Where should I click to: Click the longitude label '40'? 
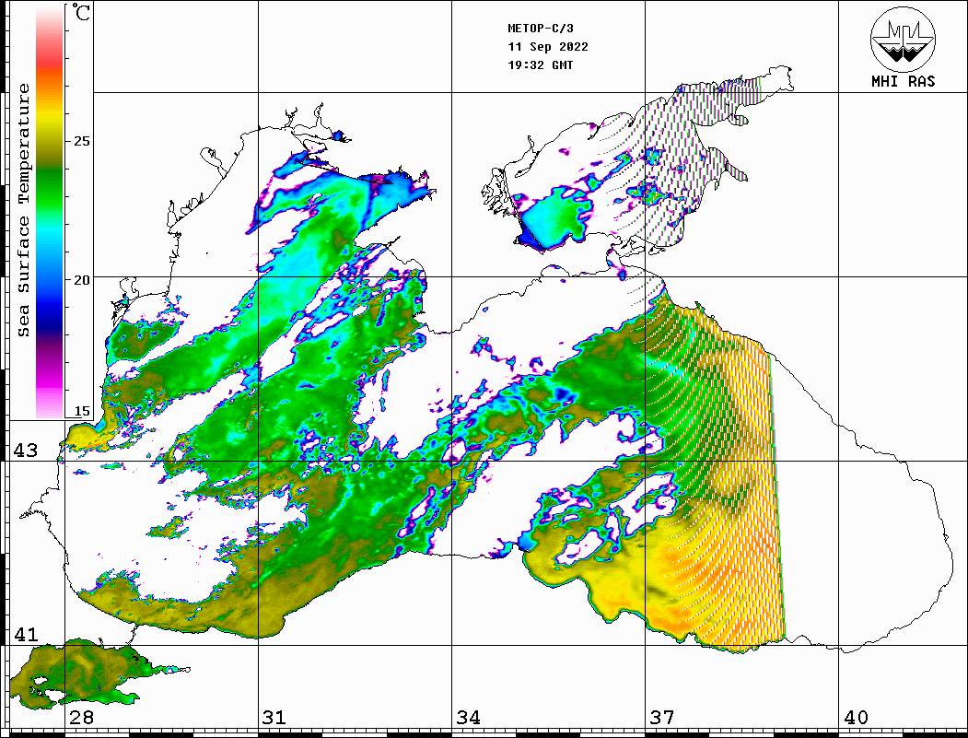click(x=856, y=717)
